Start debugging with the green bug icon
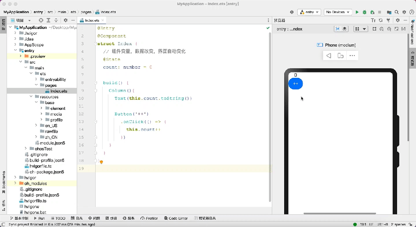The height and width of the screenshot is (227, 416). [x=365, y=12]
